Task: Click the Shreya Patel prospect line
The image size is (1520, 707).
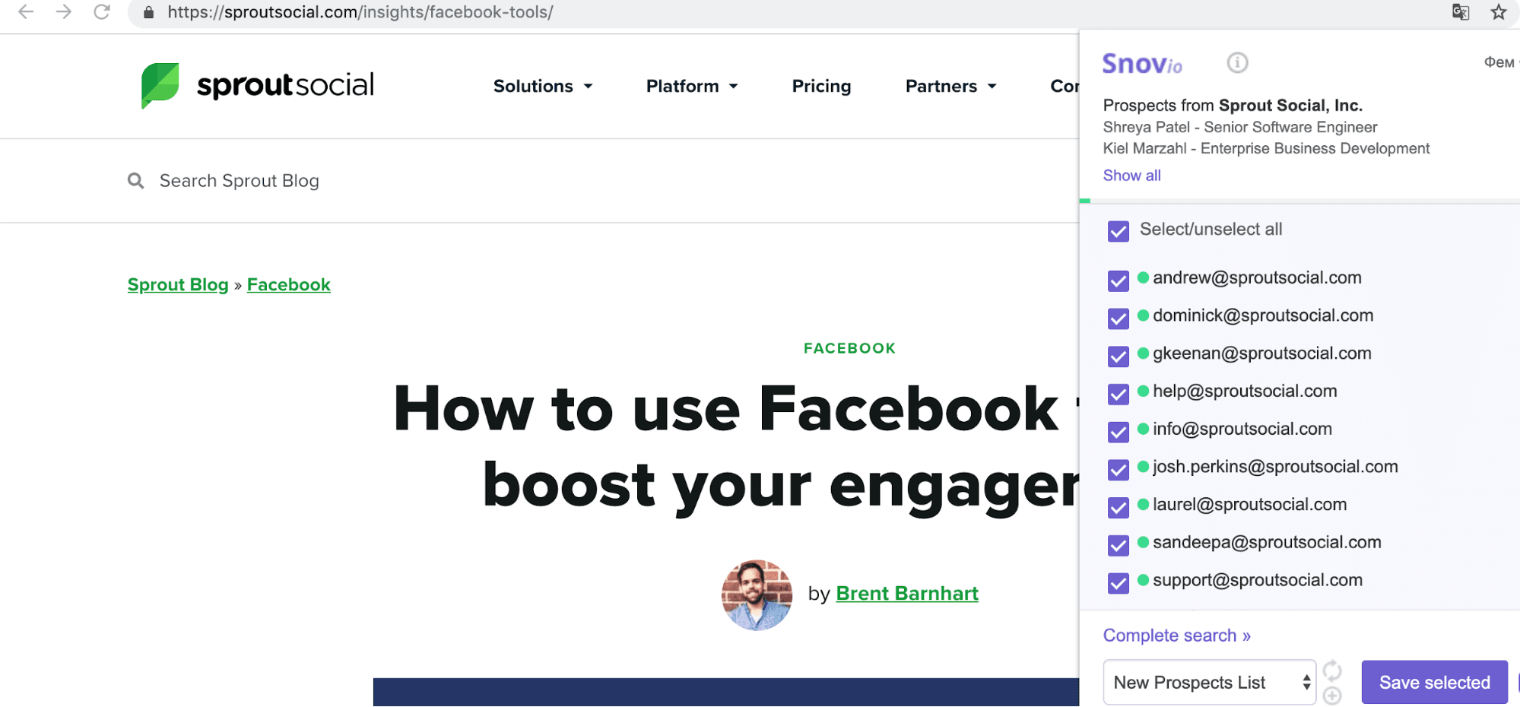Action: (1240, 127)
